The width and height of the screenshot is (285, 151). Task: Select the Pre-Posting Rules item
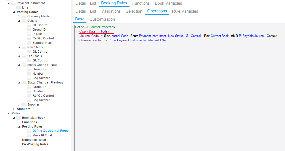click(x=35, y=144)
